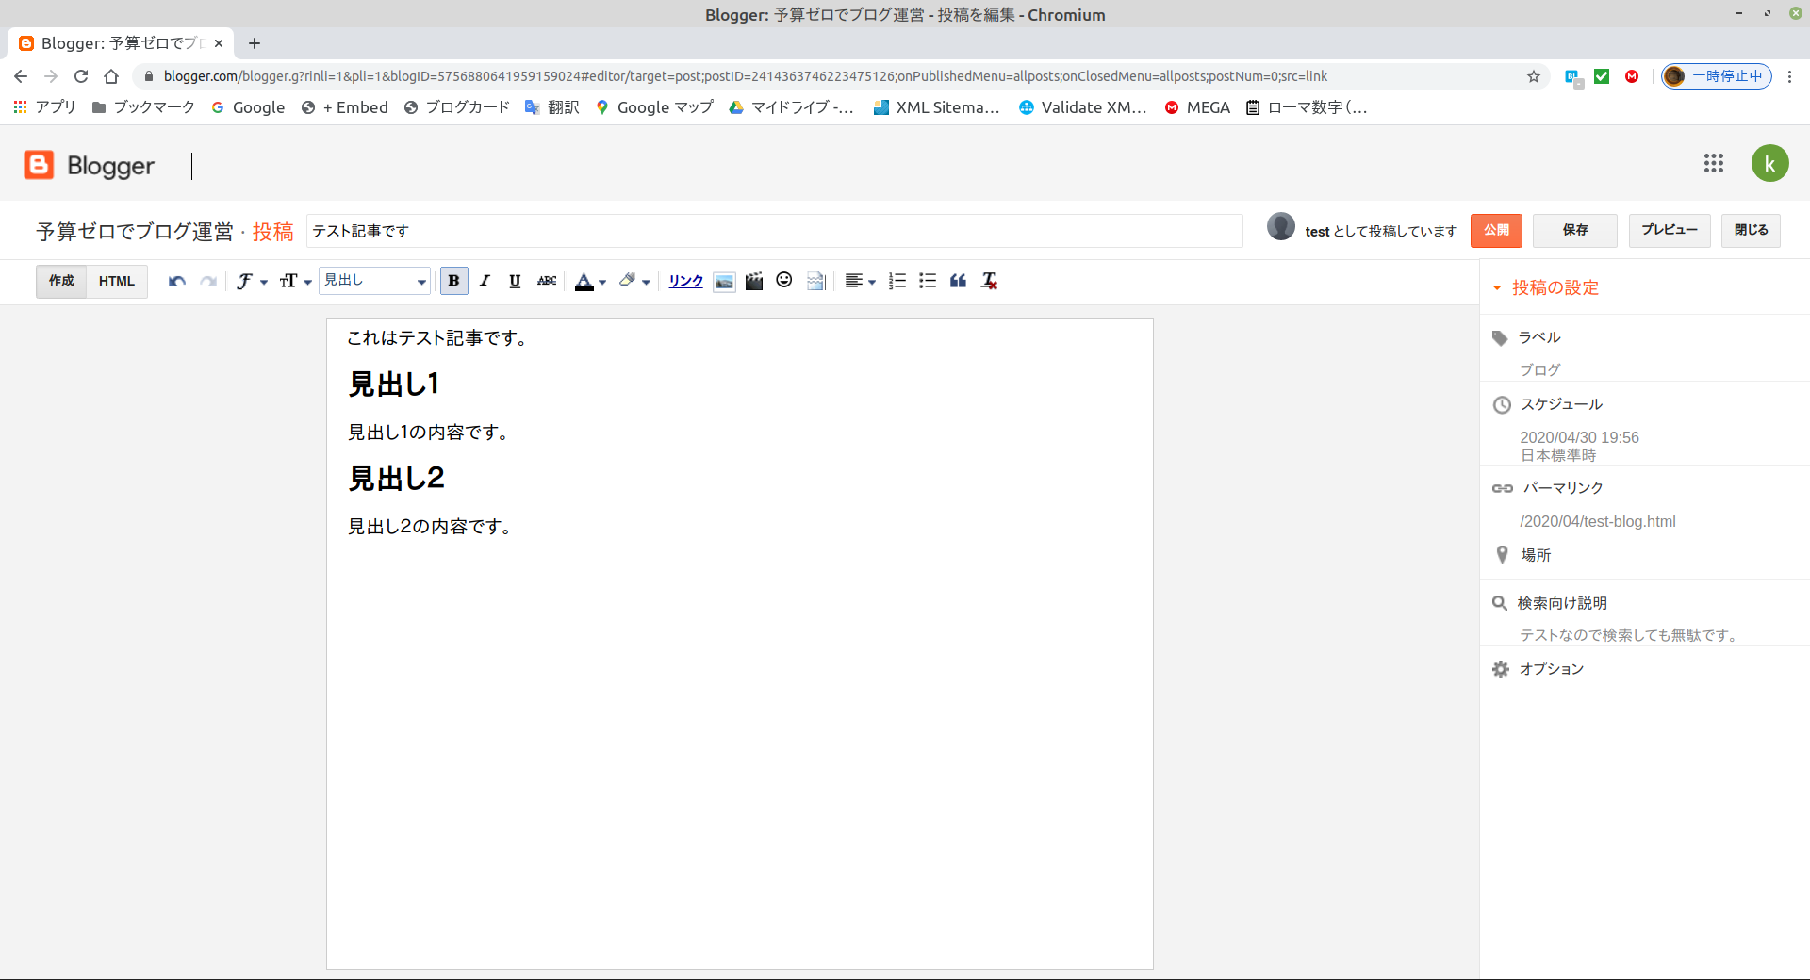
Task: Click the undo arrow icon
Action: coord(176,281)
